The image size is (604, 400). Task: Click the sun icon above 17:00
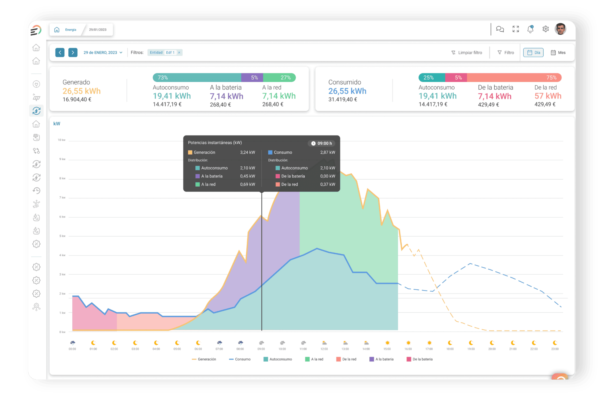429,343
